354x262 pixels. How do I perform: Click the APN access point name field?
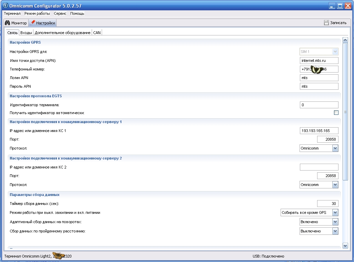[x=319, y=61]
